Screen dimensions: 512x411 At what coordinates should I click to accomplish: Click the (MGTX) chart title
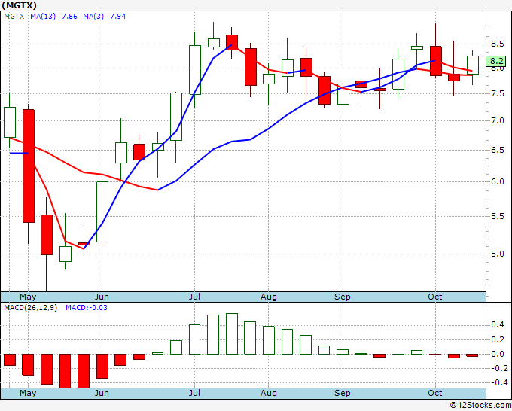[20, 5]
